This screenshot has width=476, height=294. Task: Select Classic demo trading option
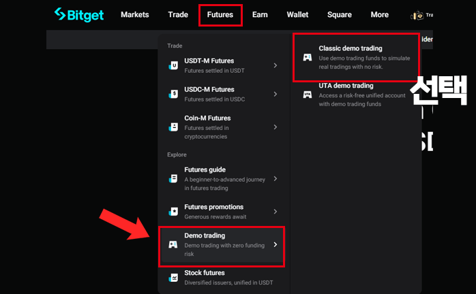click(356, 57)
